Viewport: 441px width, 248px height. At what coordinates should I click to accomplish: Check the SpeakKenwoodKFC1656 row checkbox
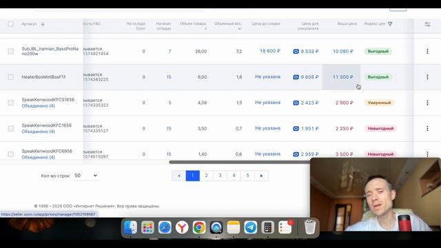[11, 129]
